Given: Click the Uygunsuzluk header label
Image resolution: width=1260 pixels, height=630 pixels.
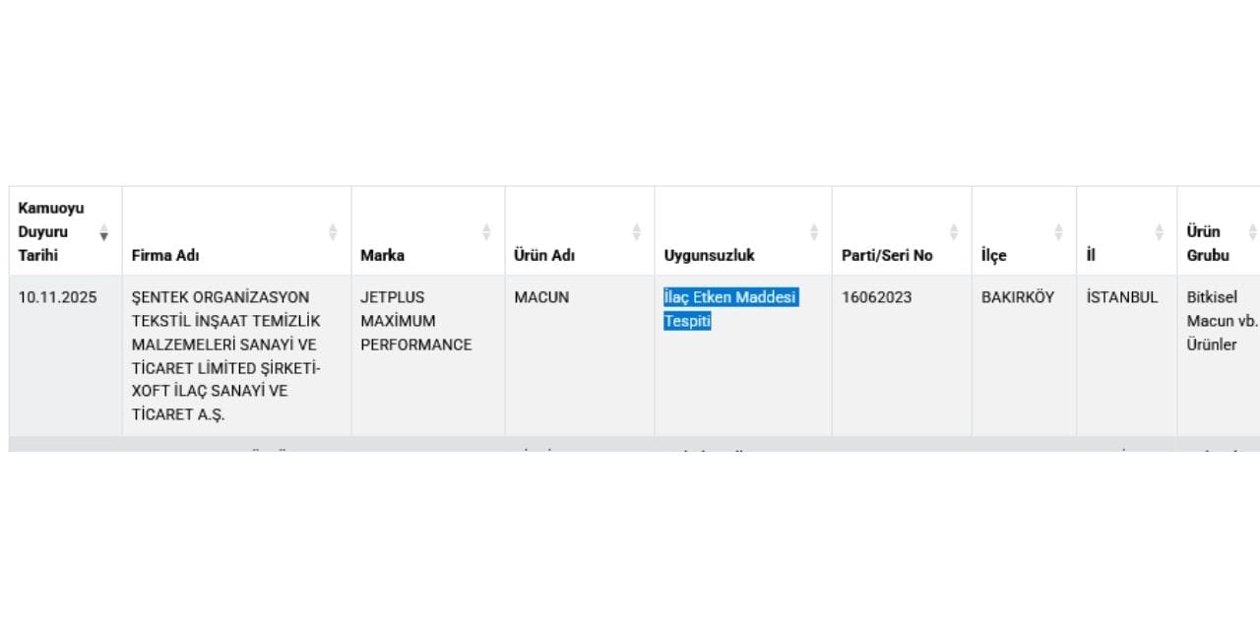Looking at the screenshot, I should (x=710, y=256).
